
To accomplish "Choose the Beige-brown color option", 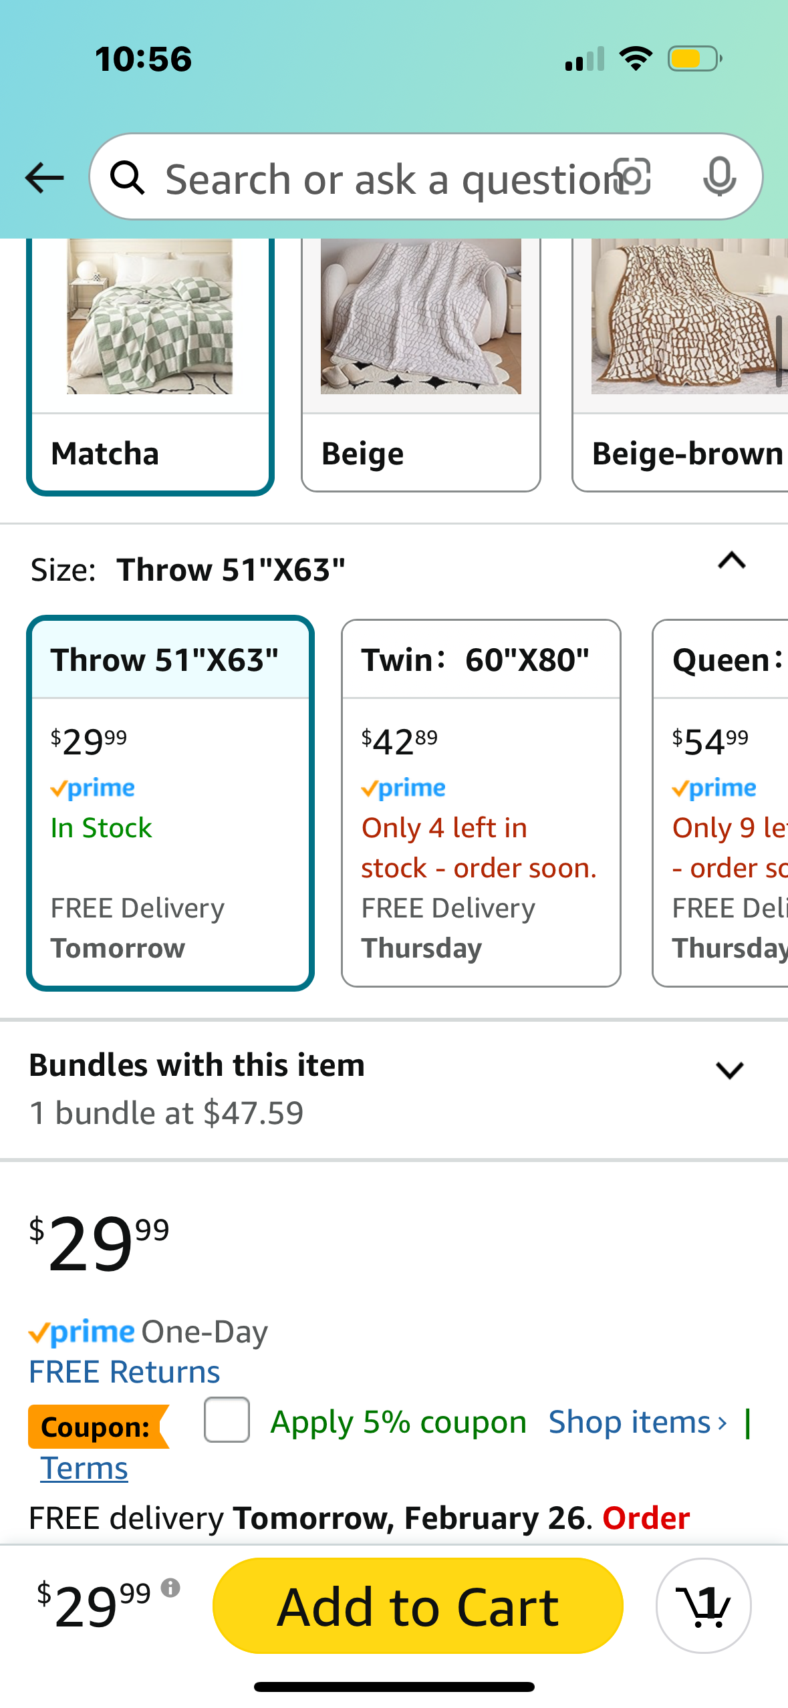I will coord(680,365).
